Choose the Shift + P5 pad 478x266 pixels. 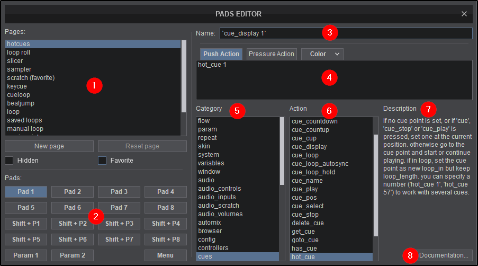tap(26, 240)
